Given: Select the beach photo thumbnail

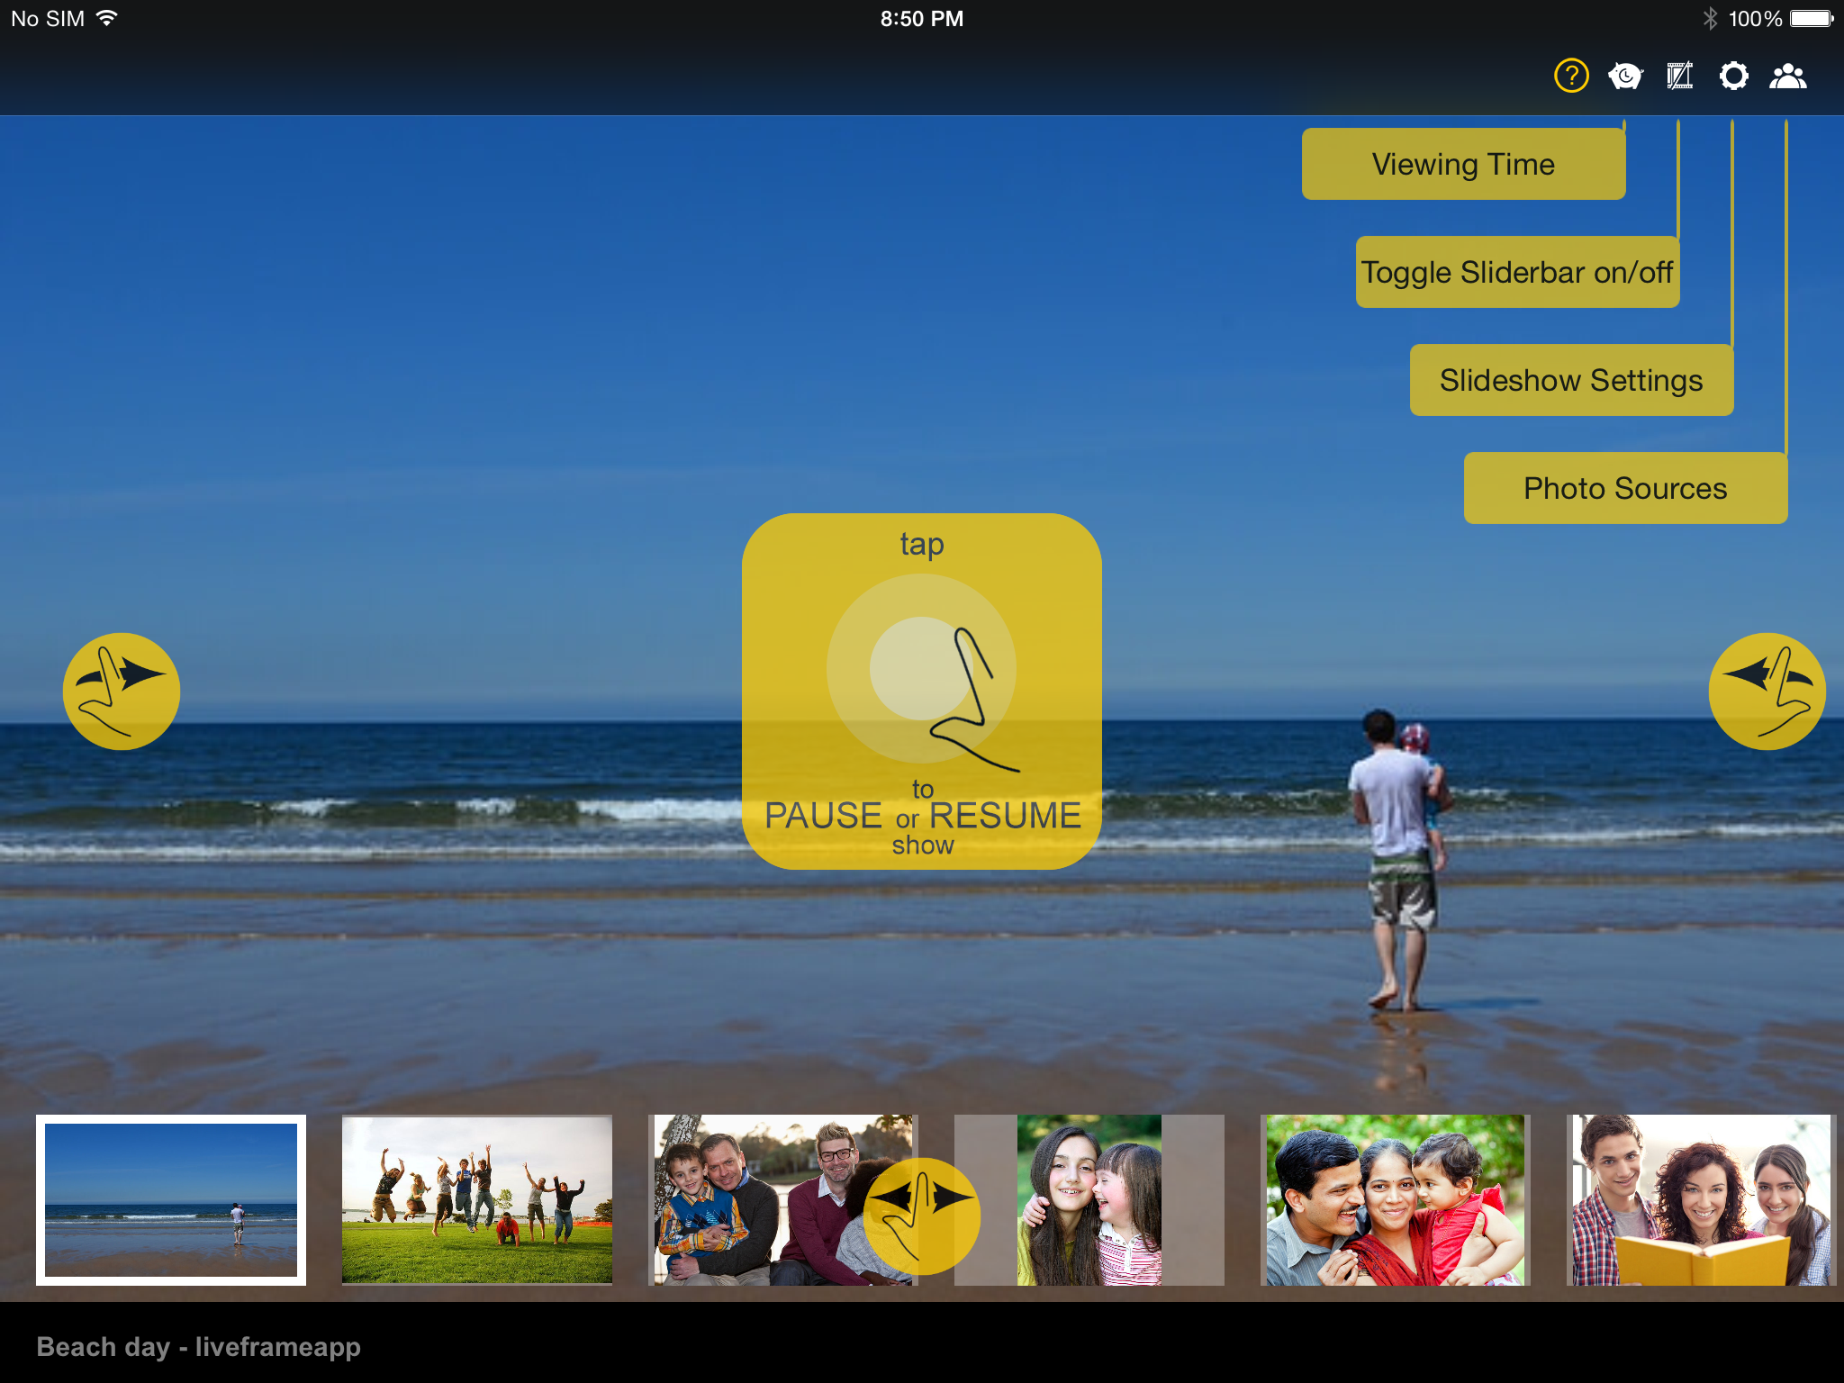Looking at the screenshot, I should [x=171, y=1200].
